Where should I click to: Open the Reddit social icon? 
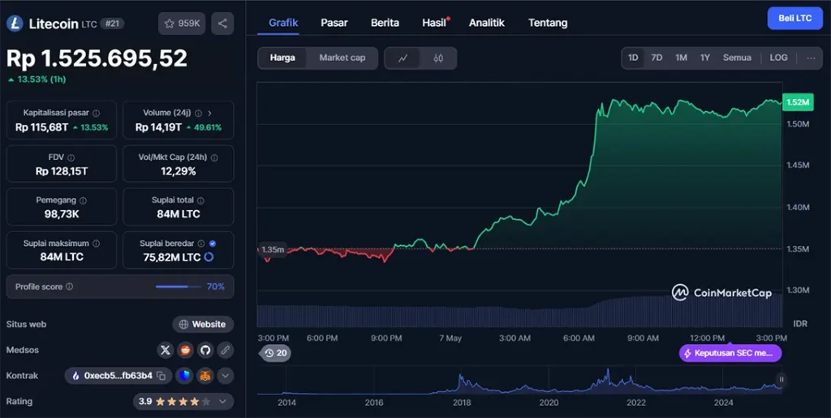[185, 350]
